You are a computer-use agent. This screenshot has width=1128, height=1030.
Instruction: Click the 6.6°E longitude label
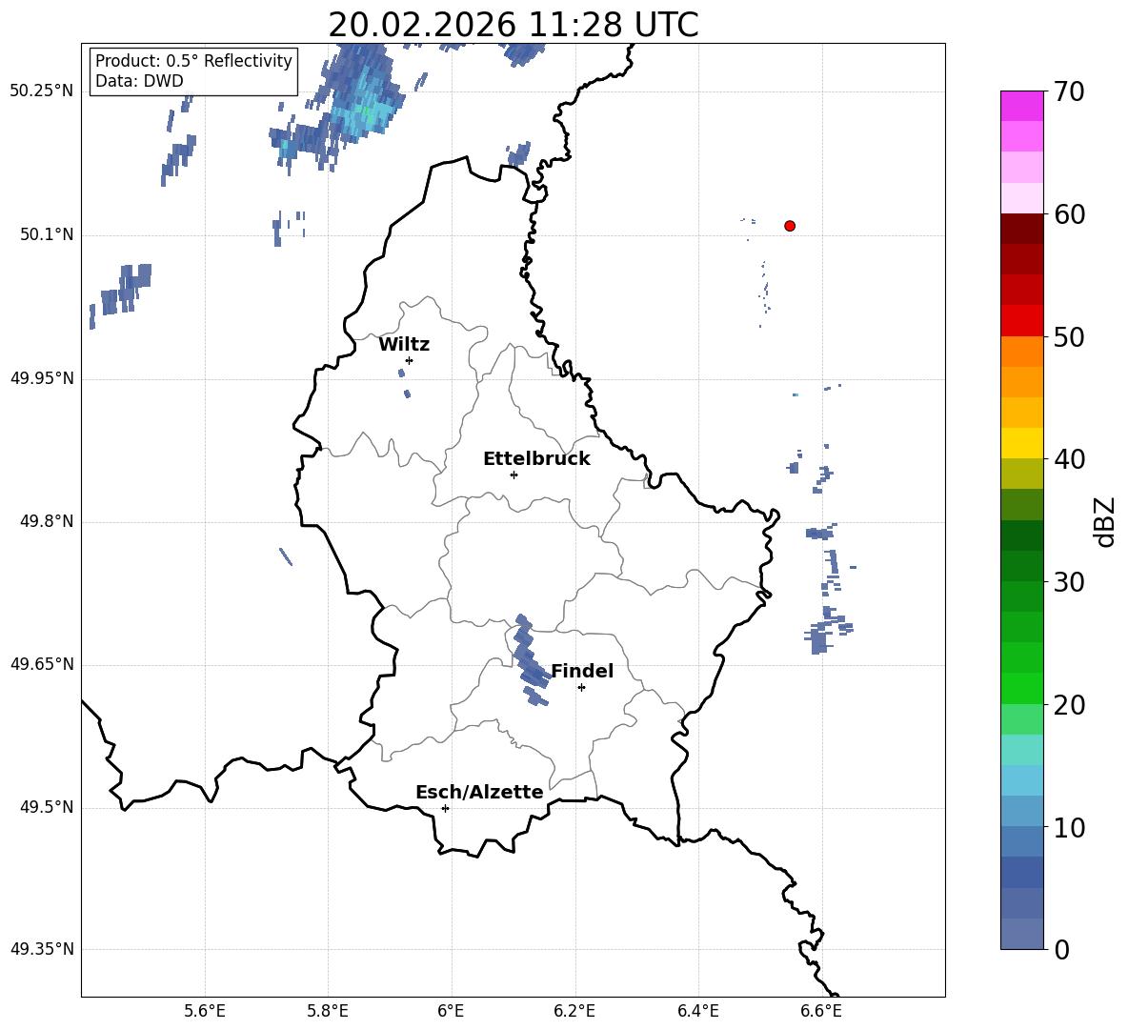click(821, 1011)
